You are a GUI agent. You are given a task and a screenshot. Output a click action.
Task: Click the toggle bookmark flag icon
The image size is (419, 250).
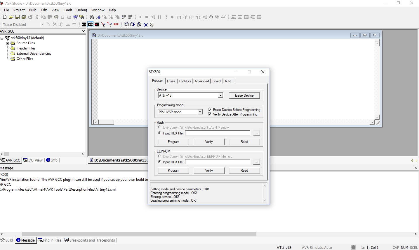point(98,17)
